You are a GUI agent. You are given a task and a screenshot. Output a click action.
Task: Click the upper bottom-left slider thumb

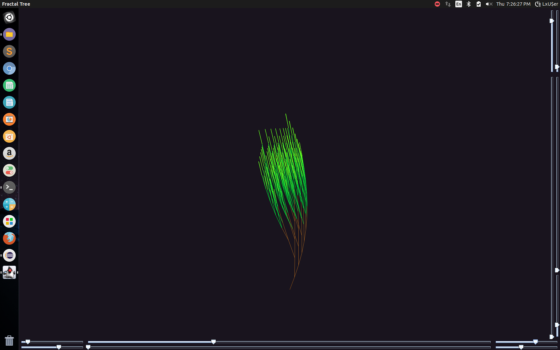click(28, 342)
